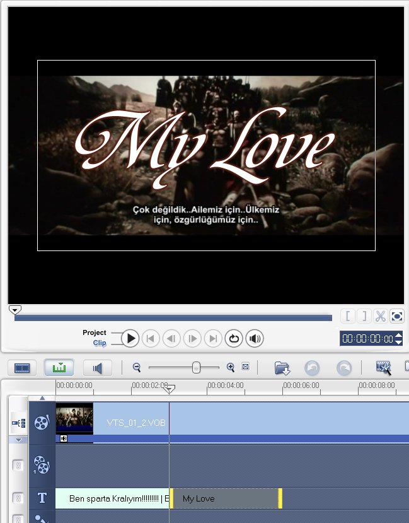Click the Cut Clip scissors icon

click(380, 316)
